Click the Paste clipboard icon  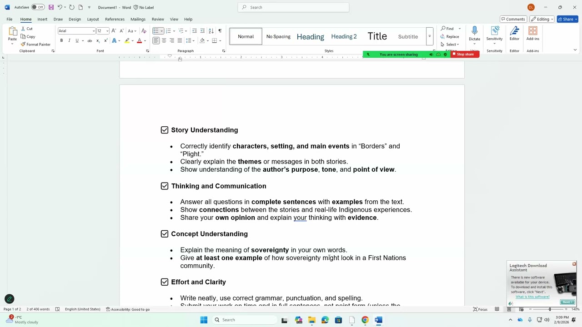pyautogui.click(x=12, y=32)
